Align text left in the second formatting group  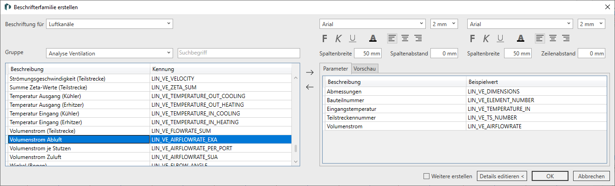coord(540,38)
